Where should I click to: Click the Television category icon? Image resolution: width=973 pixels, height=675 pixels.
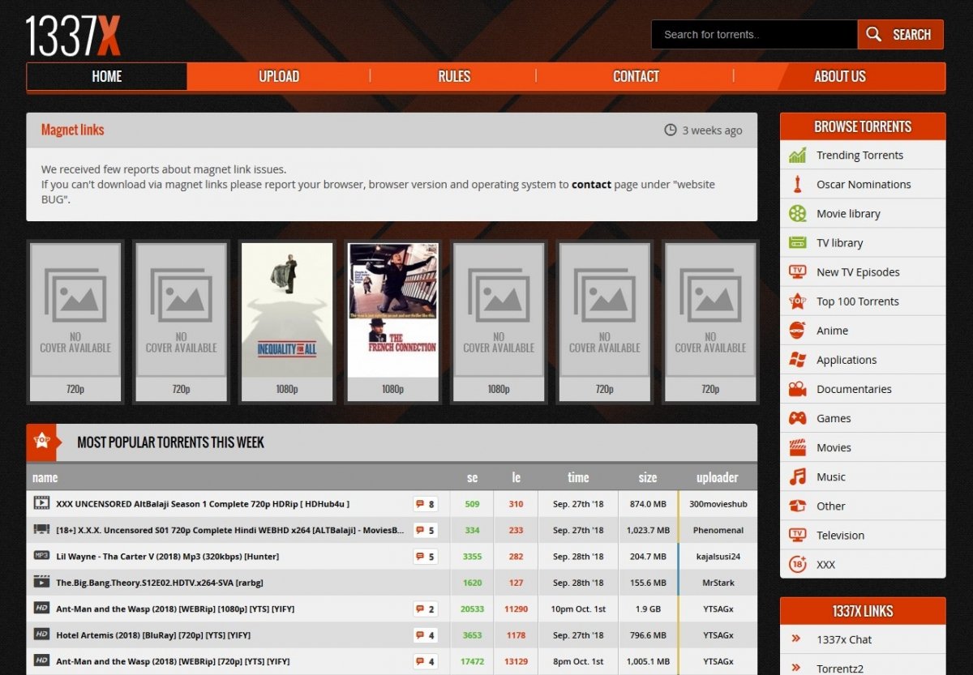pyautogui.click(x=798, y=535)
